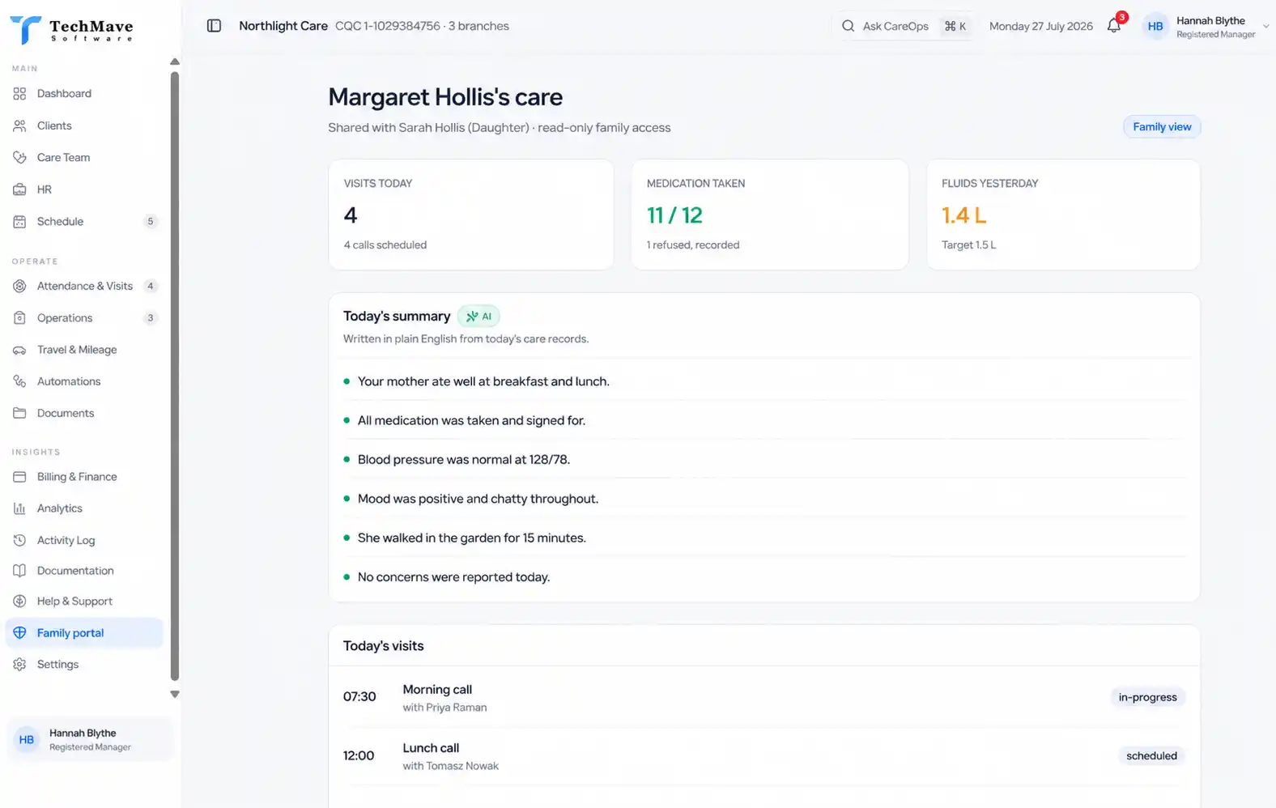Screen dimensions: 1276x808
Task: Click the Help & Support lifebuoy icon
Action: click(19, 602)
